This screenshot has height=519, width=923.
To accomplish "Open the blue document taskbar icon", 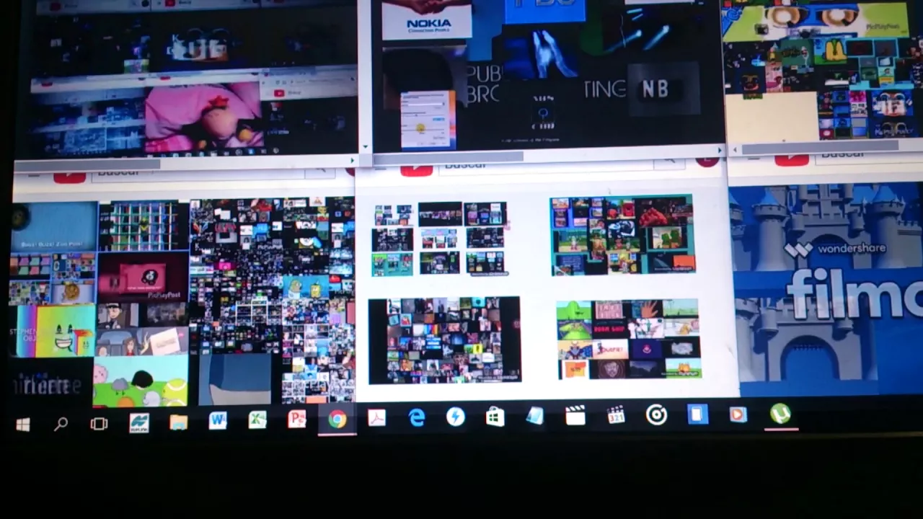I will (x=697, y=414).
